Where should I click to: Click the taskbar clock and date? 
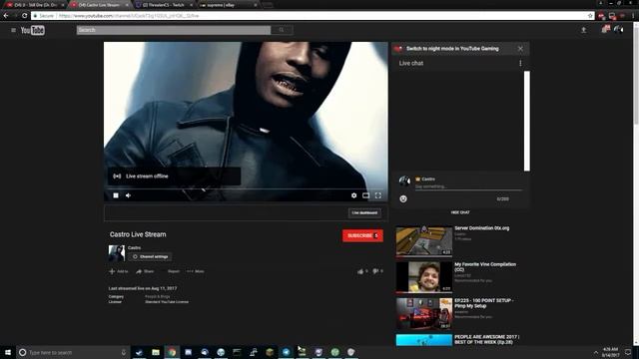coord(610,352)
